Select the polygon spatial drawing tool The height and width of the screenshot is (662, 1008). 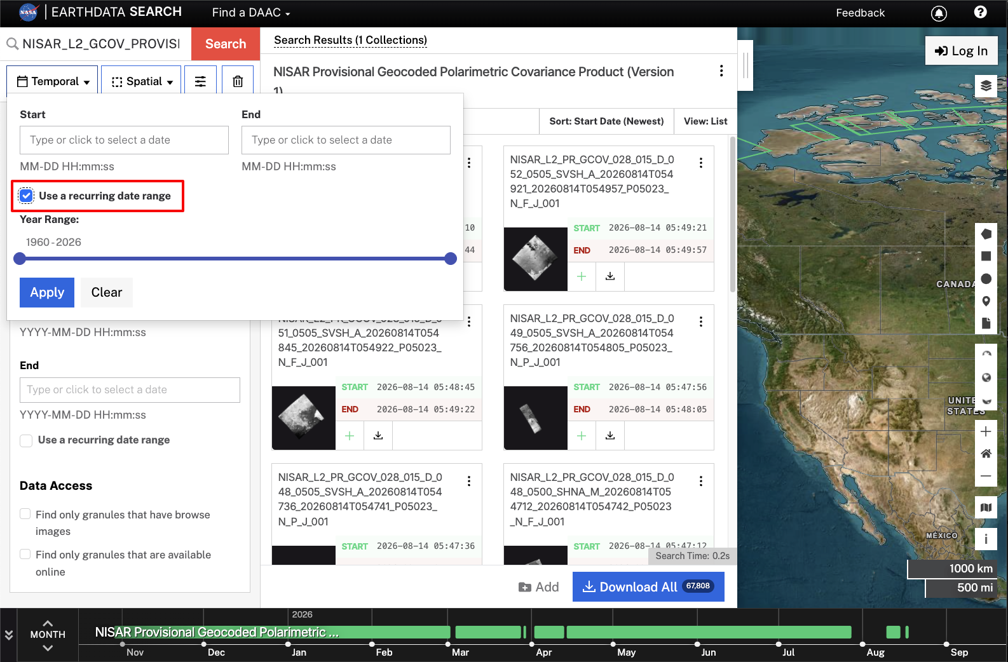[x=986, y=234]
